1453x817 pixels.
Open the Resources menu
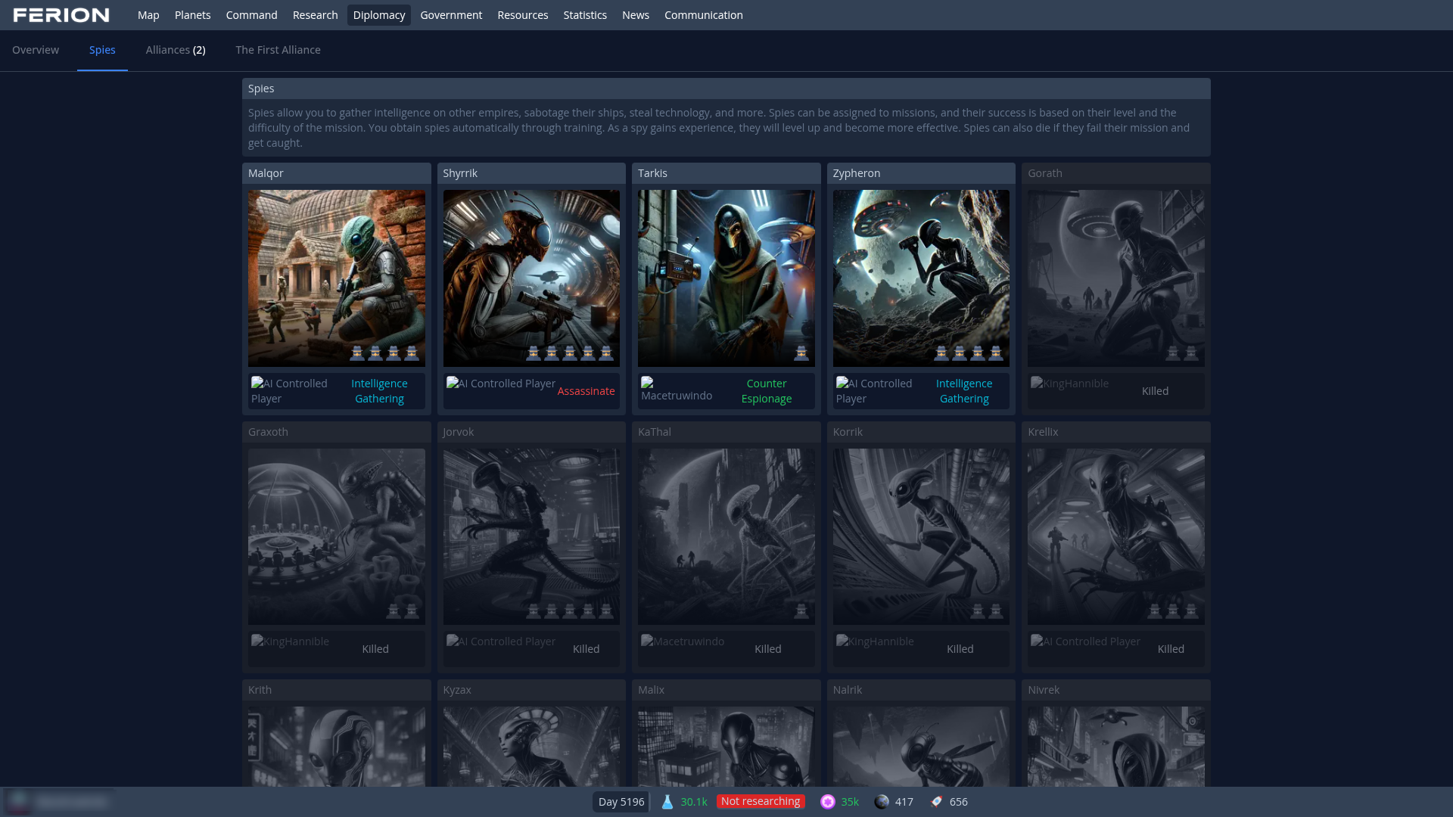[x=522, y=15]
